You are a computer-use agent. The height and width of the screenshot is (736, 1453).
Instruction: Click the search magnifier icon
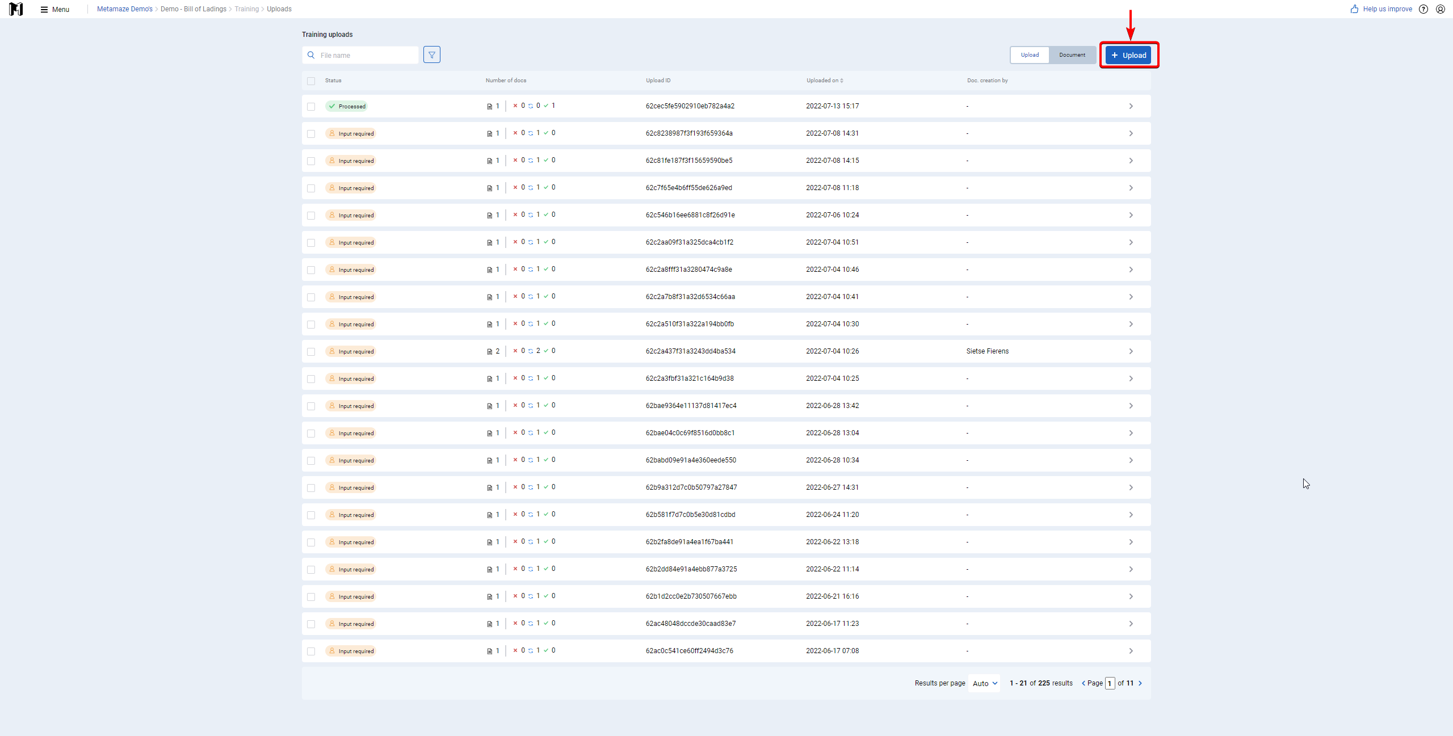click(x=311, y=55)
